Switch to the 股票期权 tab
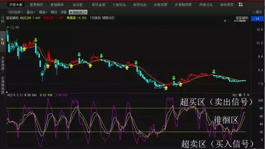 (36, 5)
